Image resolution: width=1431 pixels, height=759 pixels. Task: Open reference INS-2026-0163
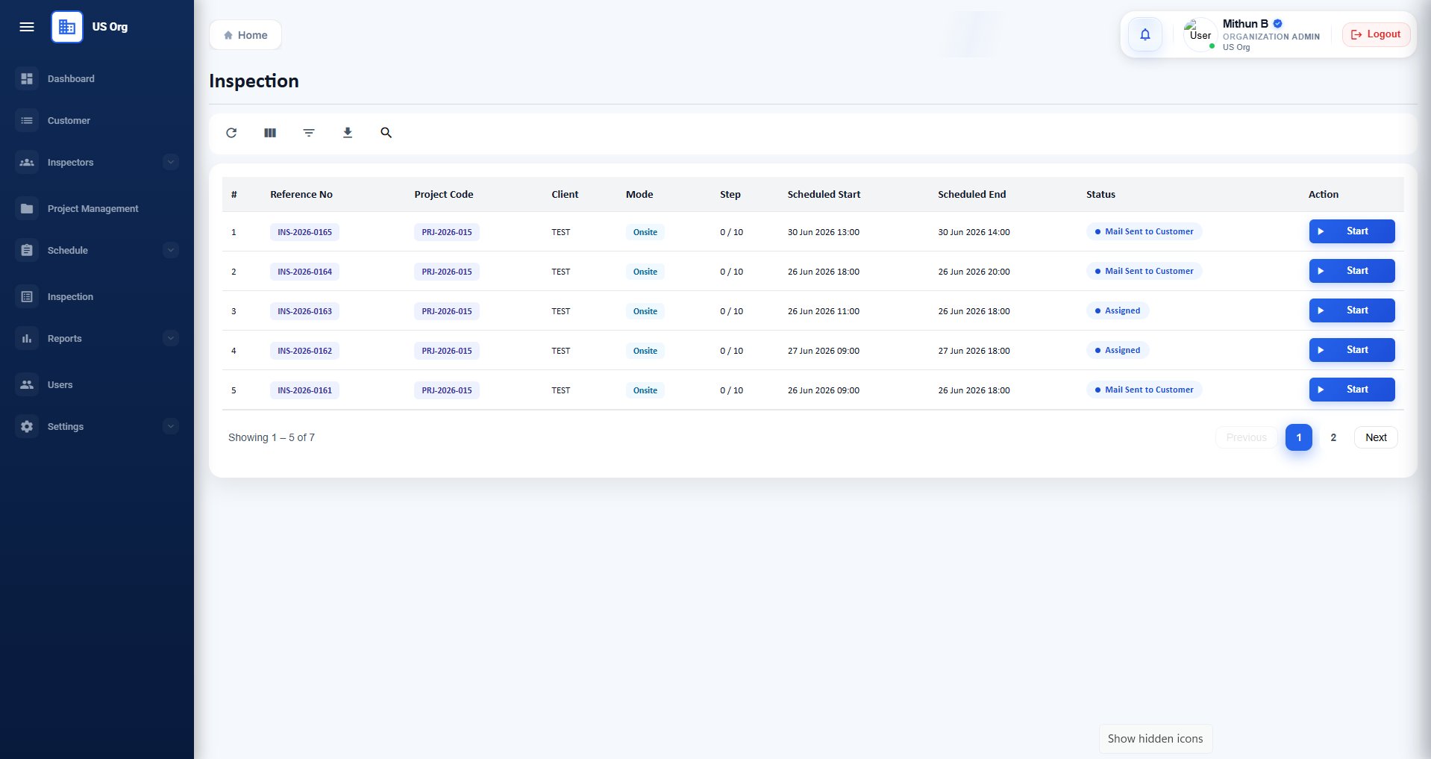click(304, 311)
